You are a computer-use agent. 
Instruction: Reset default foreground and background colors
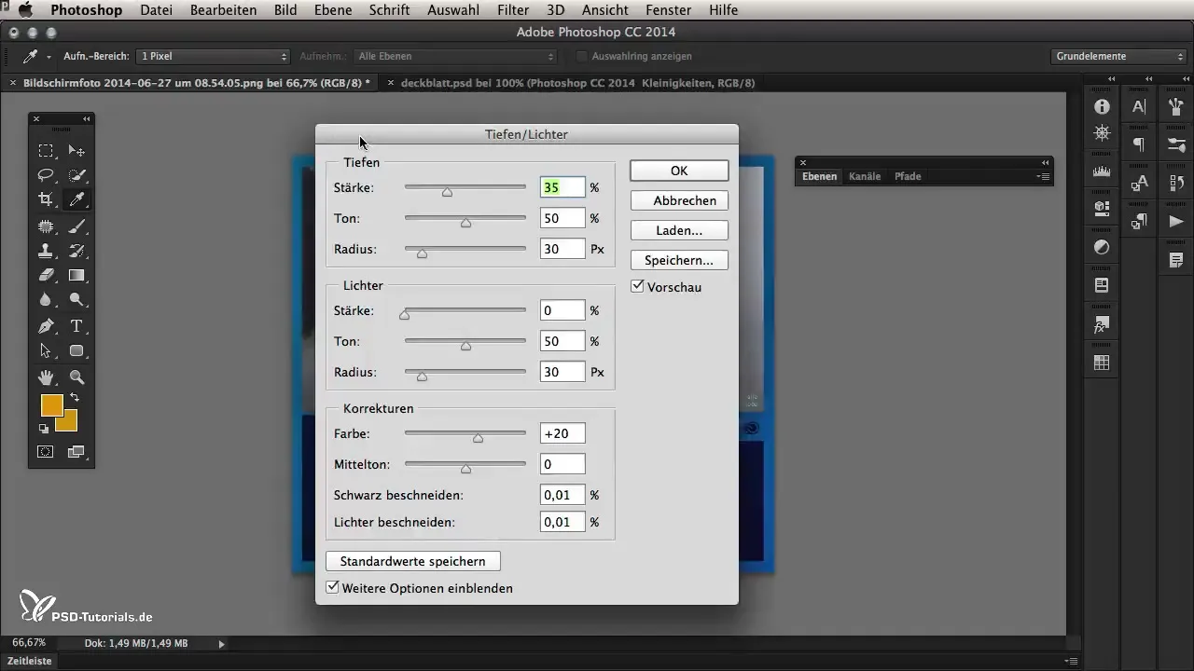(x=43, y=429)
